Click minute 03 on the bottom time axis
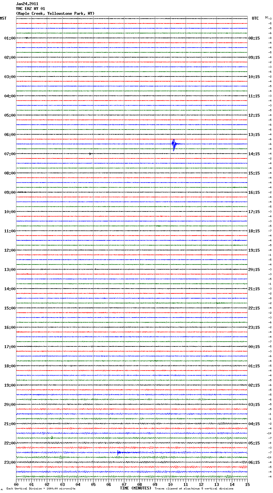This screenshot has width=273, height=493. (x=63, y=484)
